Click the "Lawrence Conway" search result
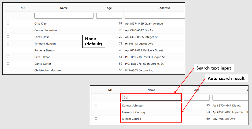Viewport: 252px width, 129px height. tap(134, 112)
